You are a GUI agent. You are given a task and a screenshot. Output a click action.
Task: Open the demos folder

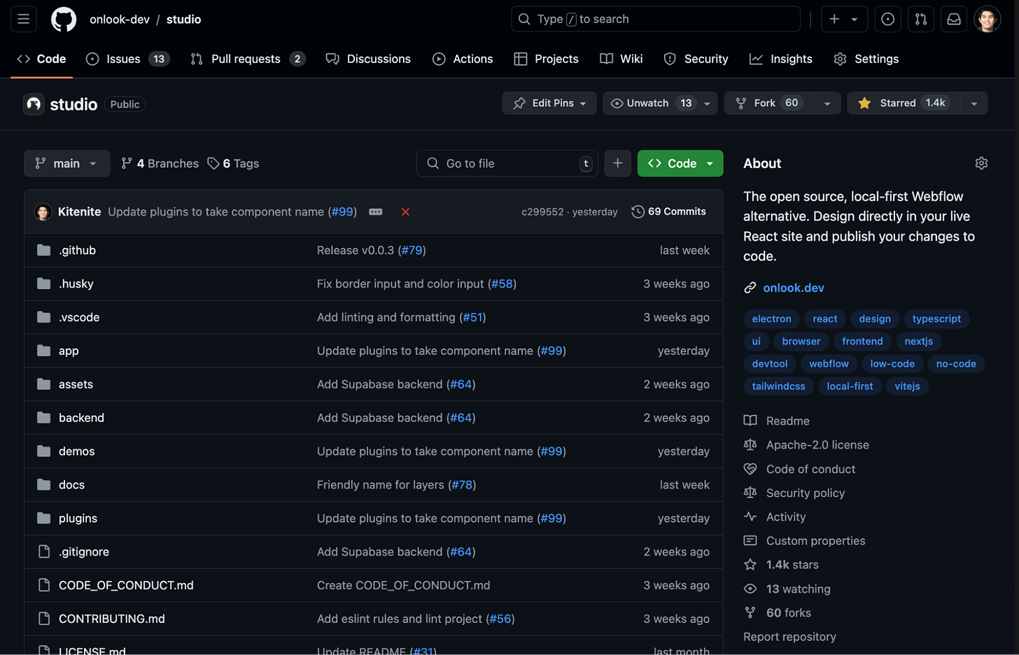[76, 451]
